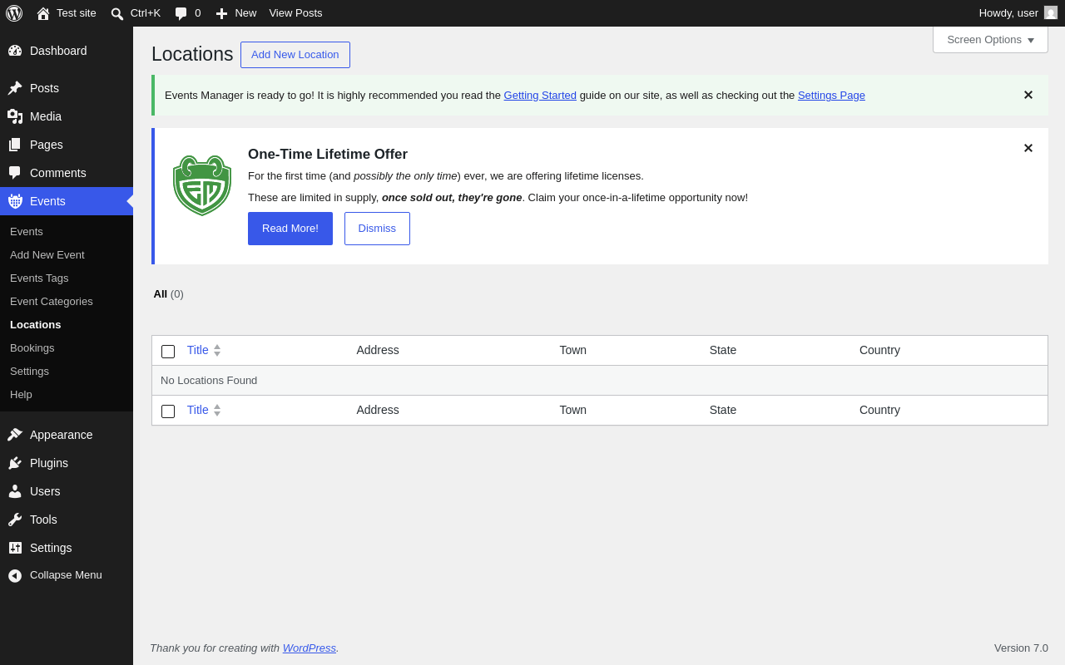Open Media via its camera-music icon
Screen dimensions: 1065x665
tap(15, 116)
